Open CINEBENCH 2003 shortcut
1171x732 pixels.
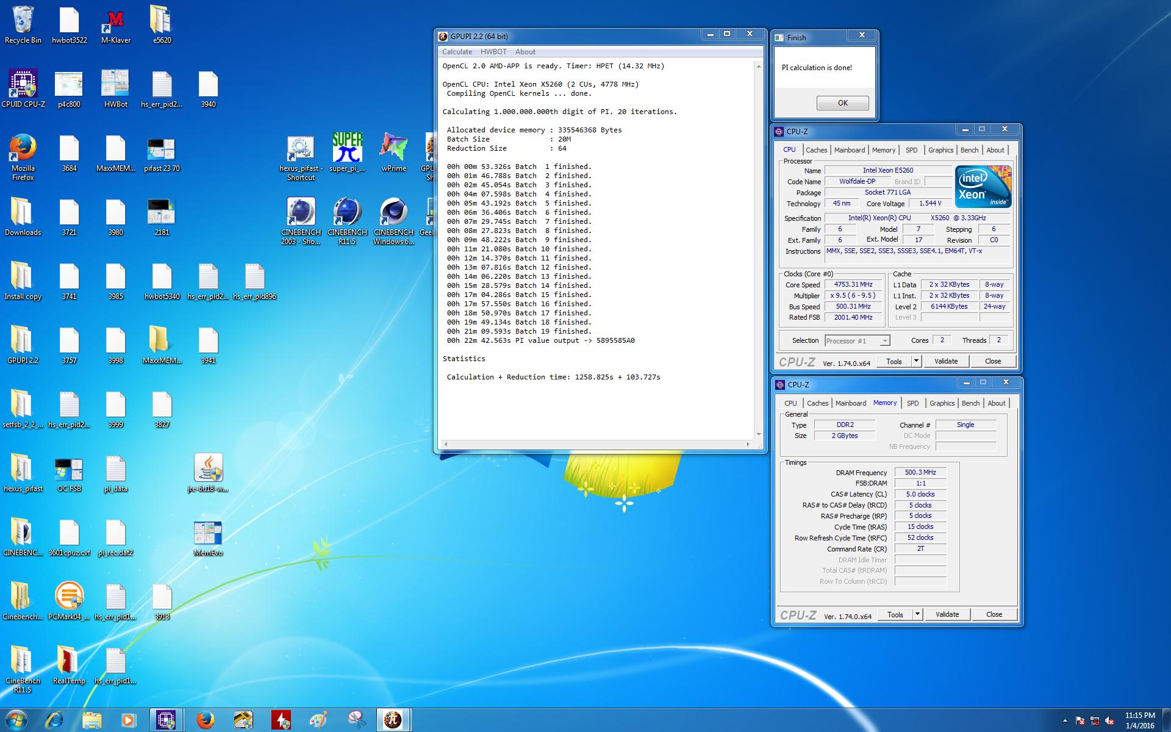(x=301, y=221)
